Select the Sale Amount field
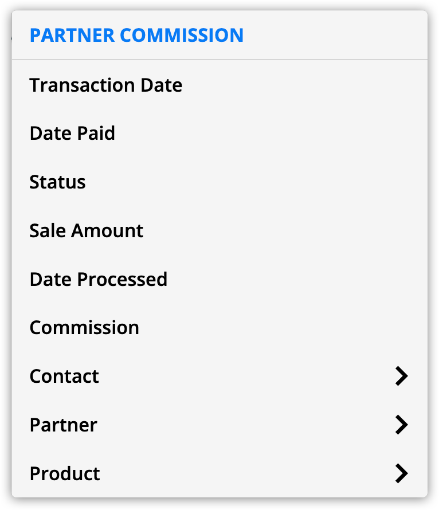This screenshot has width=439, height=510. pos(87,231)
